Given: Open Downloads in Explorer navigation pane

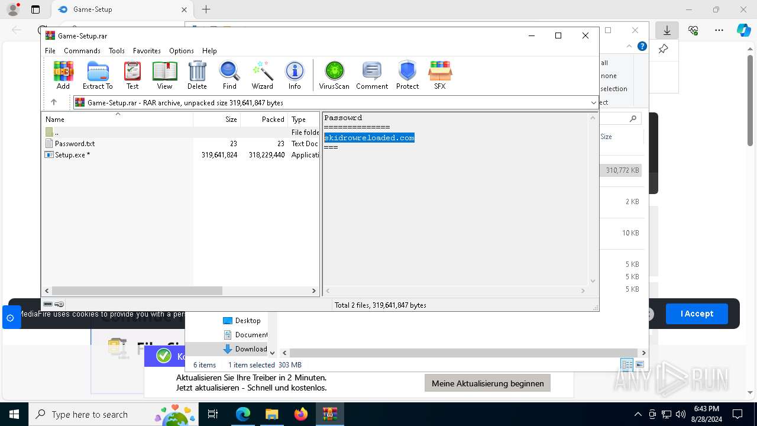Looking at the screenshot, I should point(245,349).
